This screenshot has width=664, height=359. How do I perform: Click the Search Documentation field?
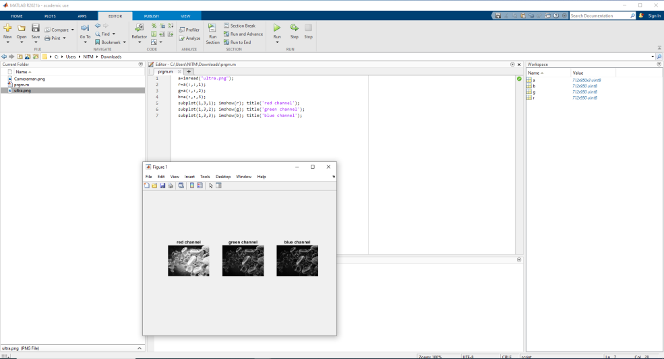[x=599, y=15]
